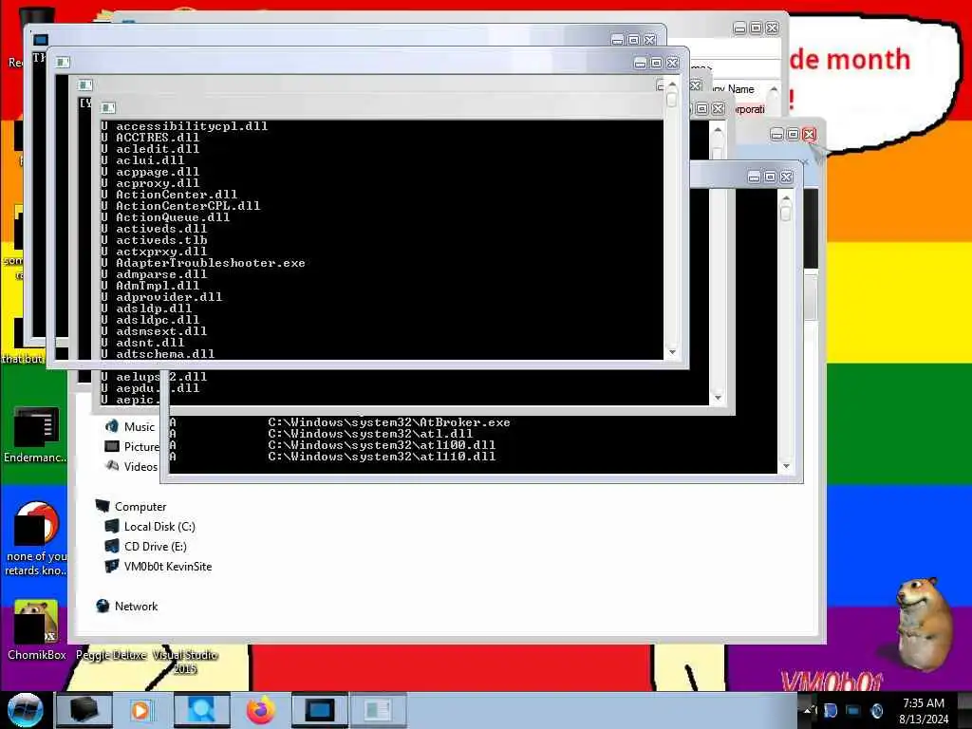Screen dimensions: 972x729
Task: Click the line 'aclui.dll' in console
Action: [x=150, y=159]
